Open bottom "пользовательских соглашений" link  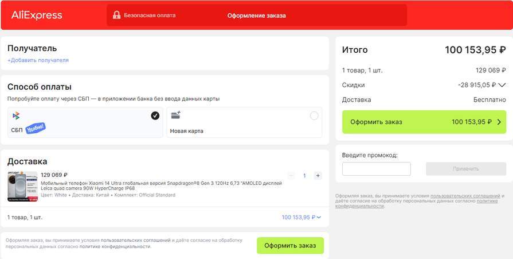click(x=135, y=240)
